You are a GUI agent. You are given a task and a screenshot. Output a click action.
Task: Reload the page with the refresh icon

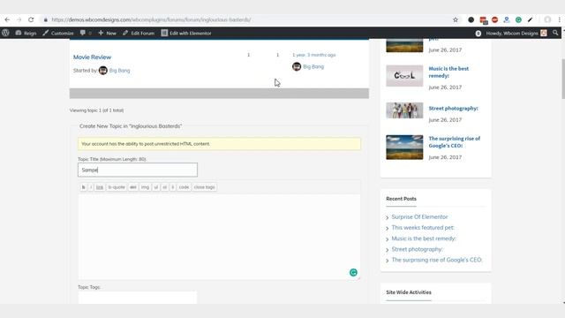point(31,19)
